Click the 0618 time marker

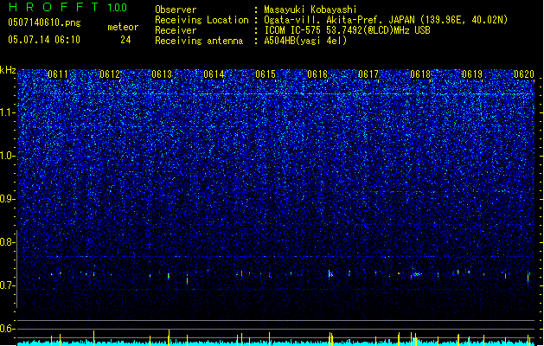[420, 74]
